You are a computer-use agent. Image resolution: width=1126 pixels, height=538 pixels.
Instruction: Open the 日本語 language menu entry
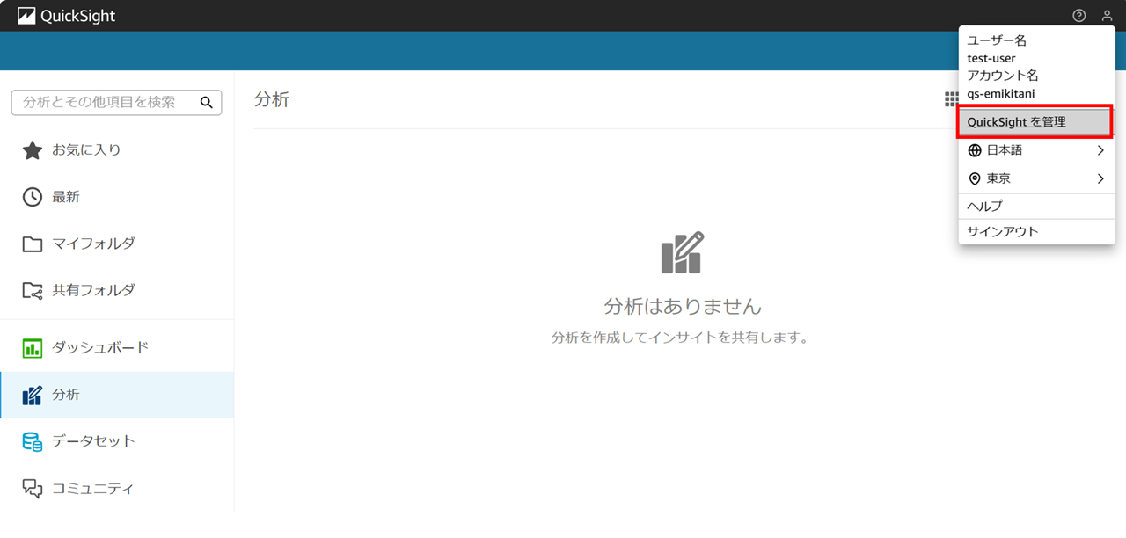pos(1036,150)
